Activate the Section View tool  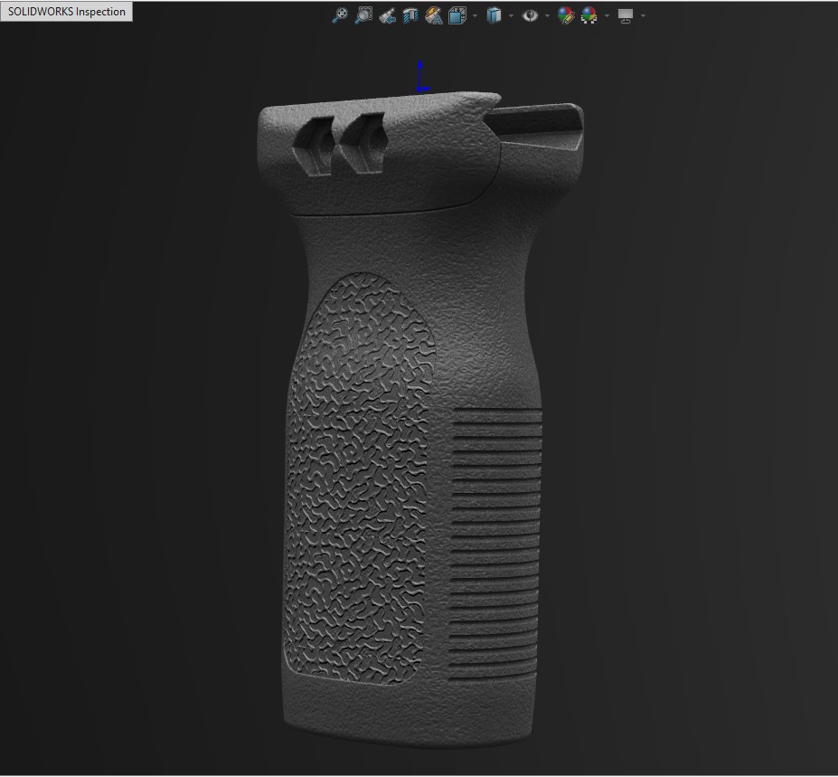(410, 15)
